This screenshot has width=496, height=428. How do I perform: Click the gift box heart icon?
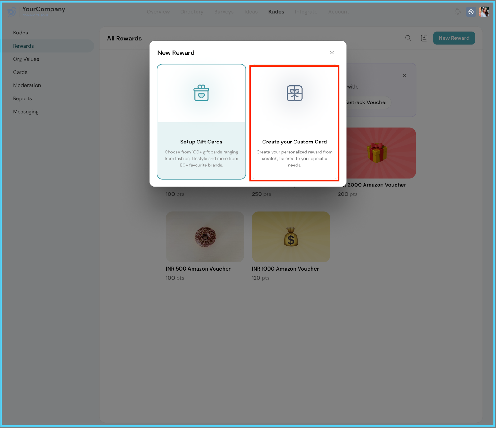tap(201, 93)
